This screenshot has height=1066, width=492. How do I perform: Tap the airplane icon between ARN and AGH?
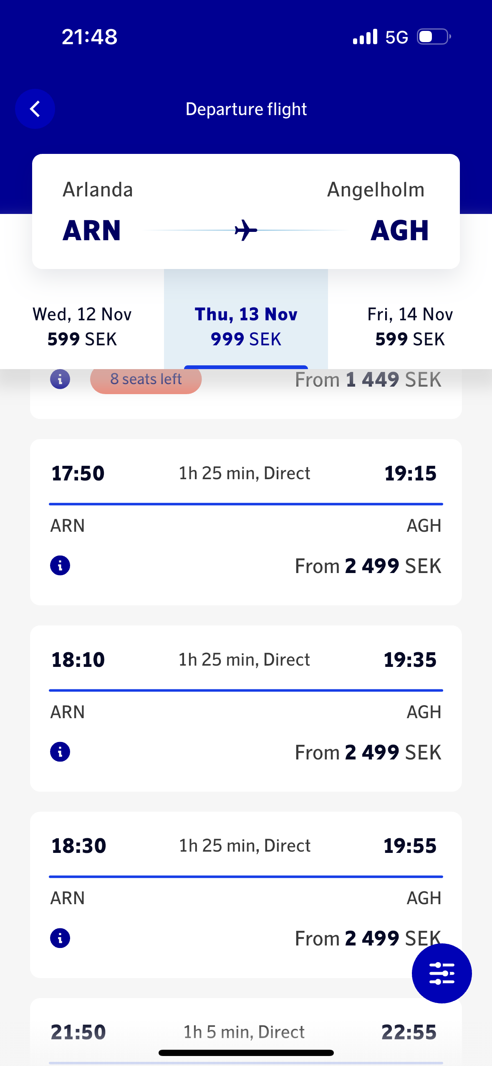tap(246, 230)
